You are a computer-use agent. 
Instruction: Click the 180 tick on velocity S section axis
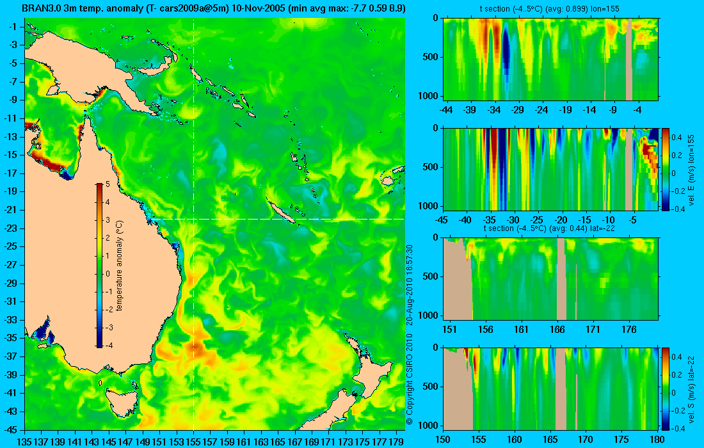657,439
